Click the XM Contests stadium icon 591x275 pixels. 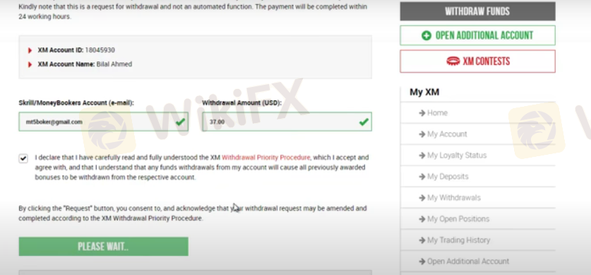point(453,61)
